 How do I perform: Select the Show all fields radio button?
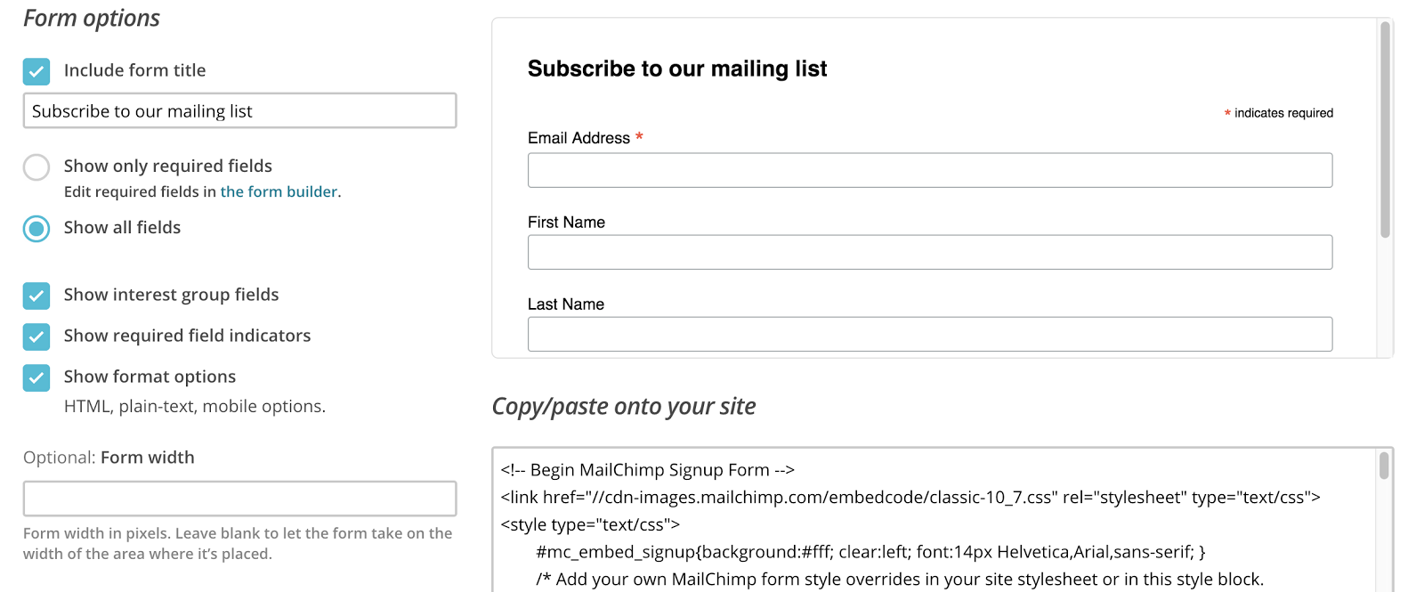(x=36, y=229)
